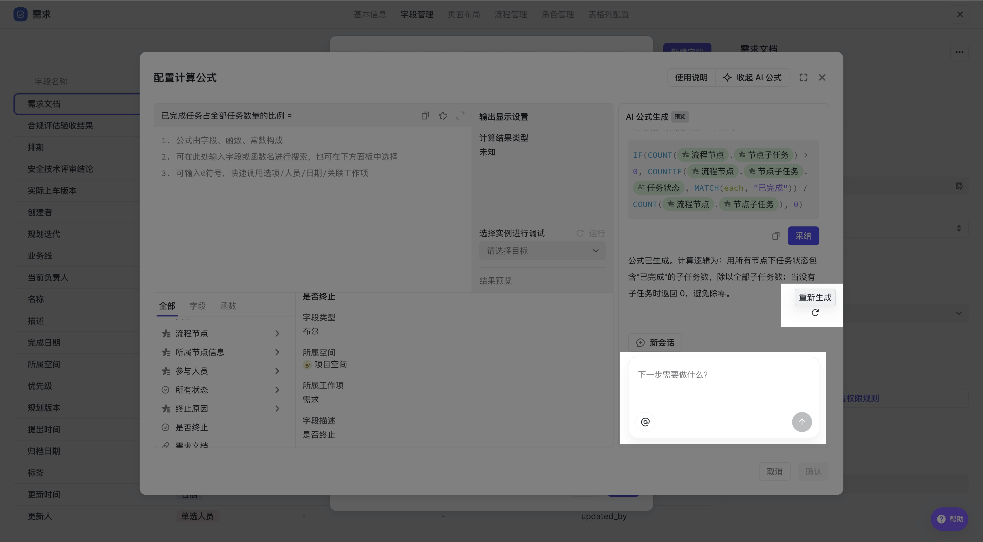Click 采纳 to adopt the formula
This screenshot has width=983, height=542.
(803, 236)
